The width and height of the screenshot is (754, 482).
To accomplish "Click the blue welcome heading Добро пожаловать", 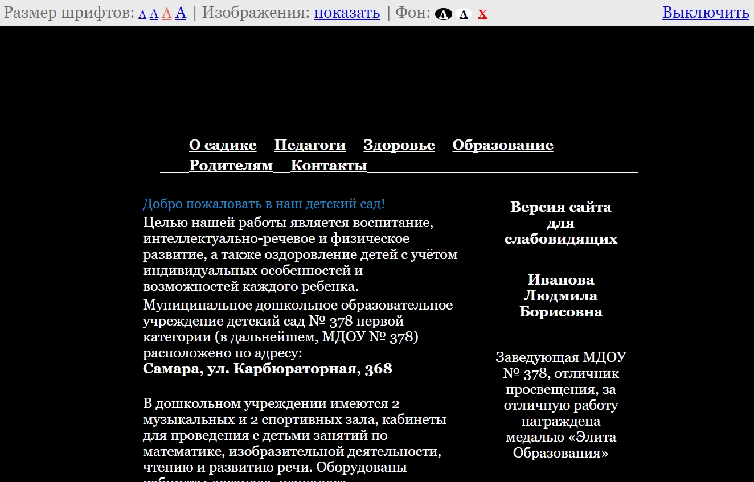I will pyautogui.click(x=264, y=204).
